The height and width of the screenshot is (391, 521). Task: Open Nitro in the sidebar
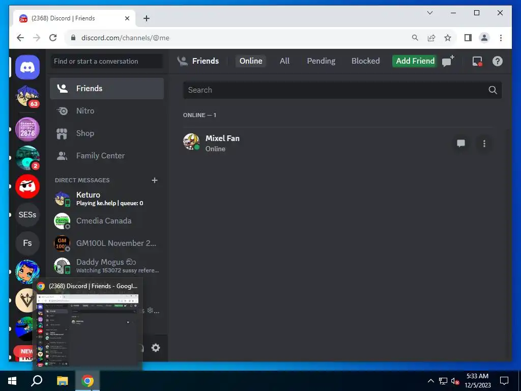coord(107,110)
